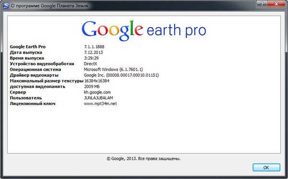Click the Google Inc. driver version text
Screen dimensions: 288x179
point(121,75)
